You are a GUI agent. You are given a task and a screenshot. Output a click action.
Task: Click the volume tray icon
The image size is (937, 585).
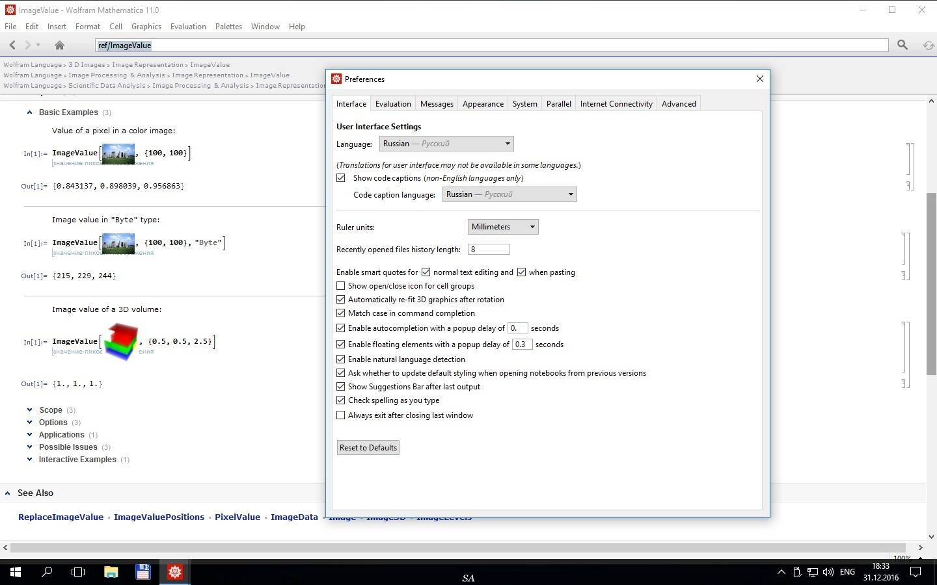(x=828, y=572)
